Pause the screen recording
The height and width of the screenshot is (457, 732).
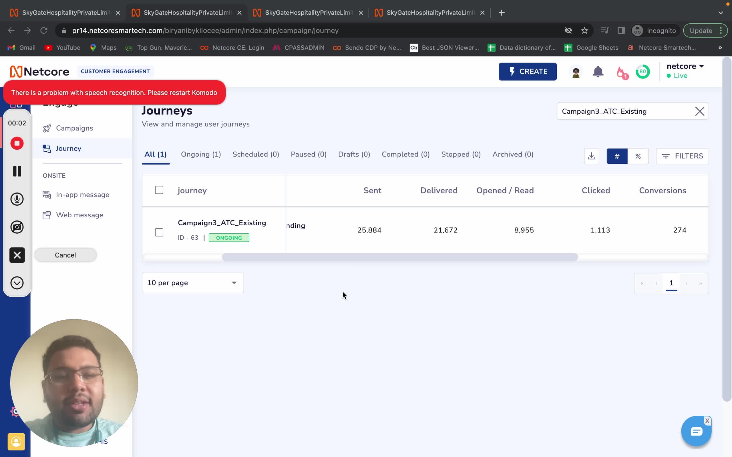click(17, 171)
